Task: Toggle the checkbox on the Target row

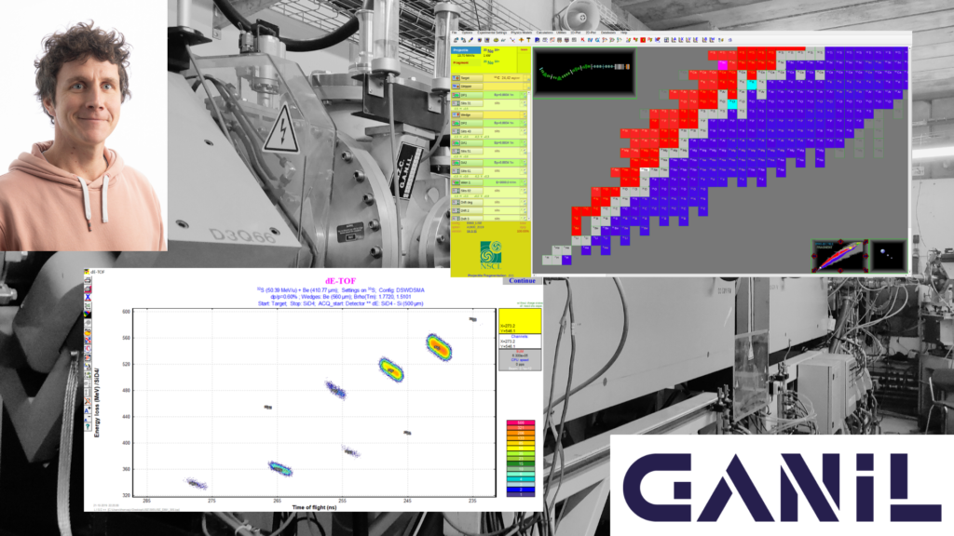Action: click(526, 79)
